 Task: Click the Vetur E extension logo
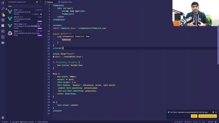(x=10, y=19)
